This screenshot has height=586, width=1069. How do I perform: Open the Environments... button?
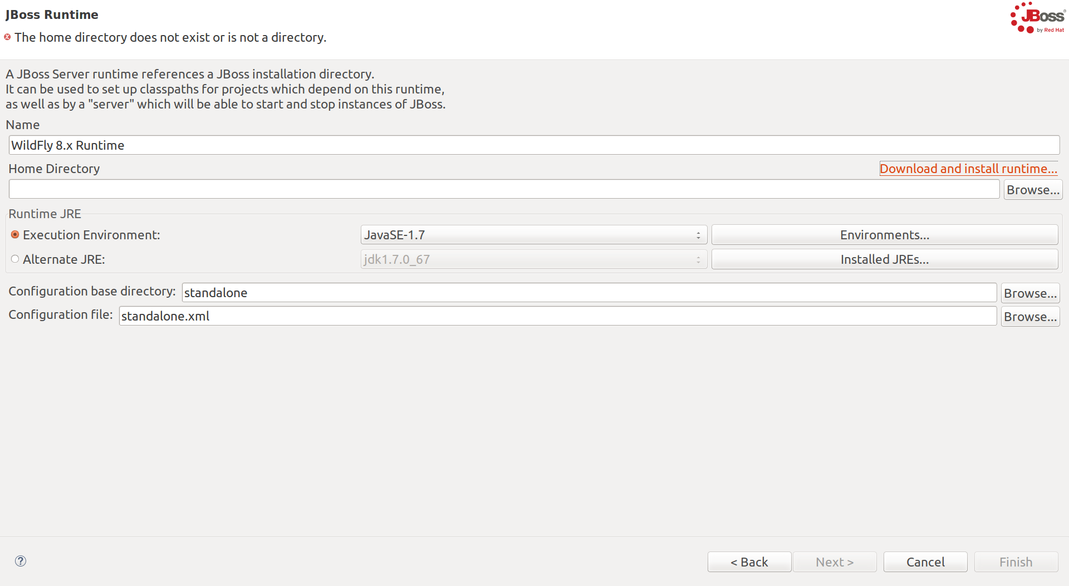[x=885, y=235]
